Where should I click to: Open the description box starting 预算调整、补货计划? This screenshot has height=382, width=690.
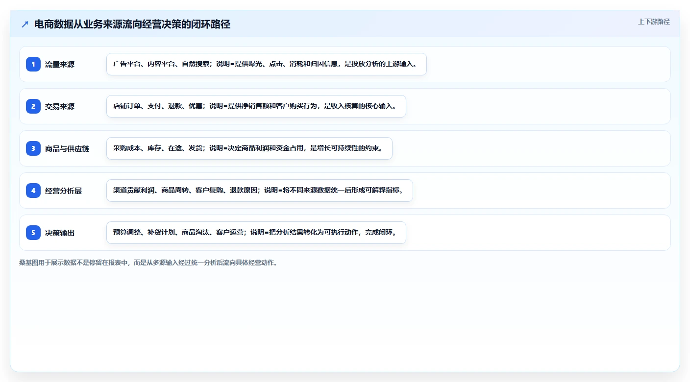tap(256, 233)
